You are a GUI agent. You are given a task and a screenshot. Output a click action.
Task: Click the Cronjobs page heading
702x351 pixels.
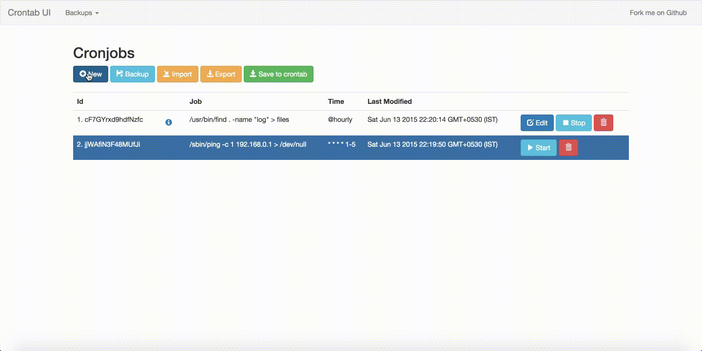coord(104,53)
